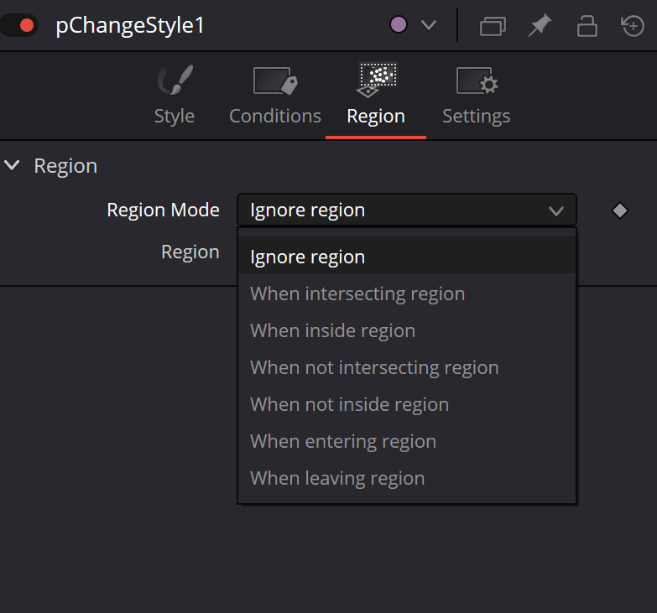Open the Settings tab
Viewport: 657px width, 613px height.
click(477, 95)
